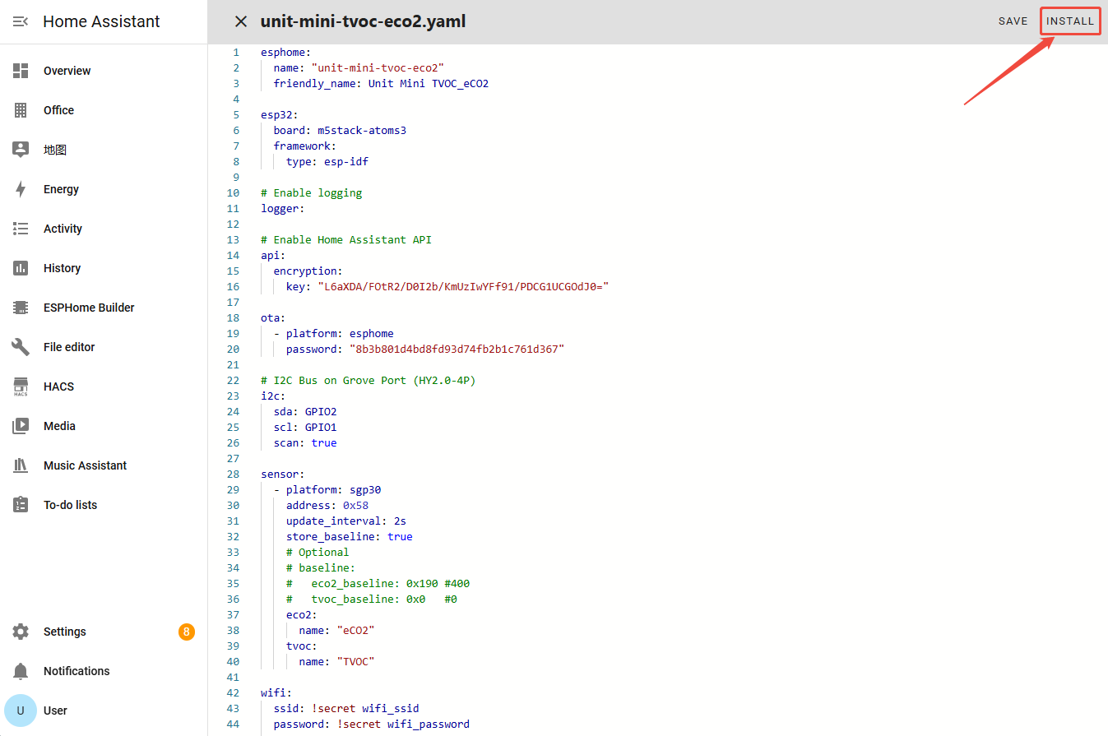This screenshot has height=736, width=1108.
Task: Click the Settings gear icon
Action: click(x=21, y=632)
